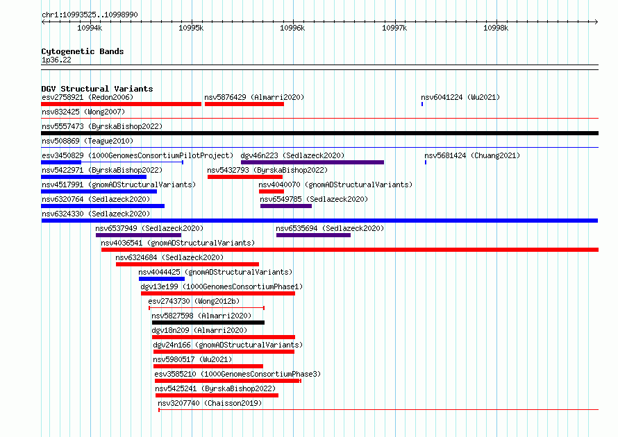The height and width of the screenshot is (437, 618).
Task: Click nsv4040070 gnomADStructuralVariants label
Action: (335, 185)
